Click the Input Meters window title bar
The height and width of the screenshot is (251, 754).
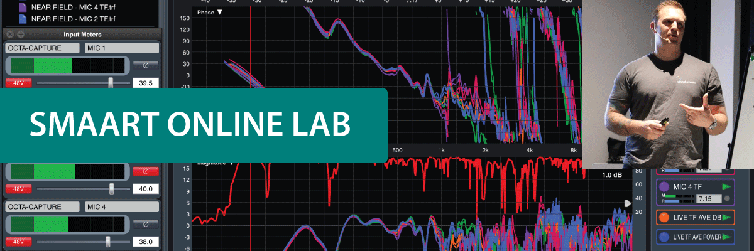click(x=82, y=34)
